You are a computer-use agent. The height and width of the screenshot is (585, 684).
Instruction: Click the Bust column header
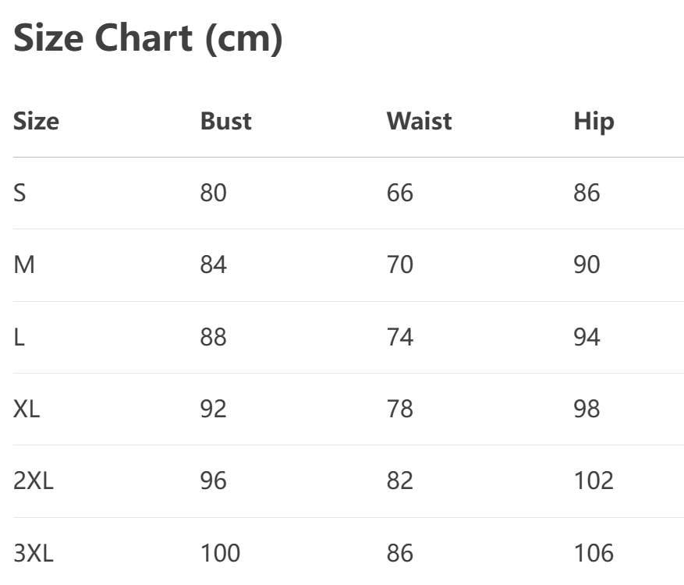click(225, 122)
